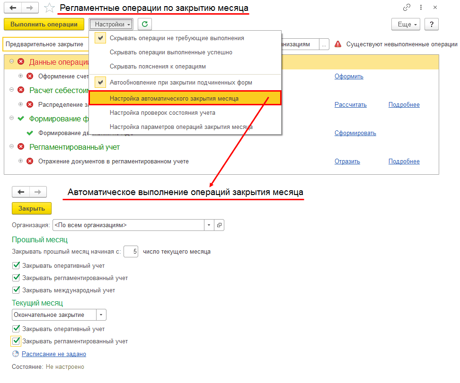Expand the Организация dropdown list
Viewport: 460px width, 383px height.
(x=209, y=225)
